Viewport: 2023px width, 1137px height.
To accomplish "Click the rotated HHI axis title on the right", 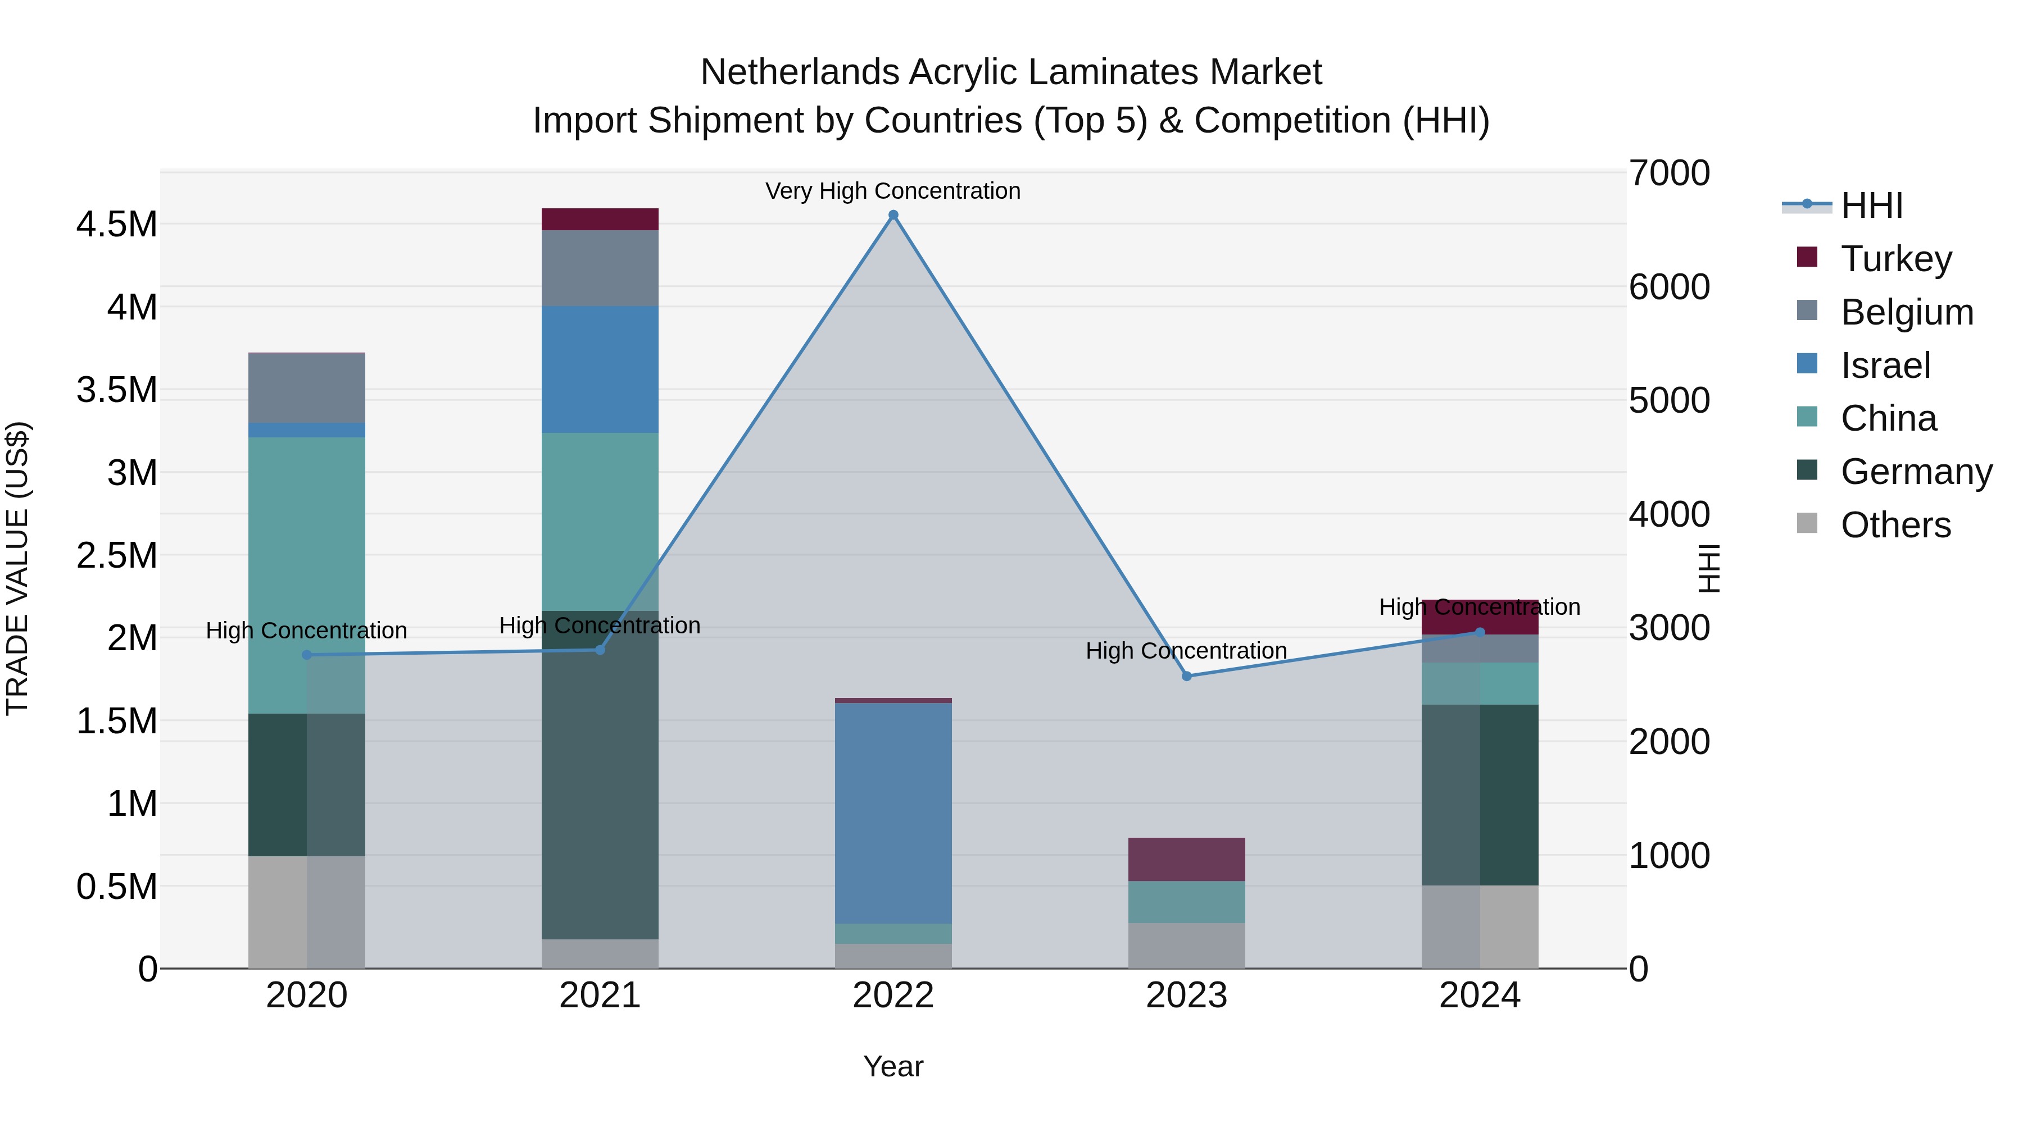I will (1709, 568).
